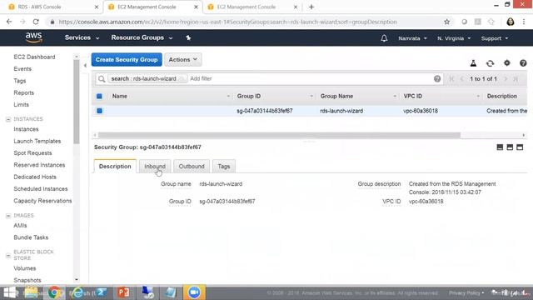
Task: Open Events in the sidebar
Action: [22, 68]
